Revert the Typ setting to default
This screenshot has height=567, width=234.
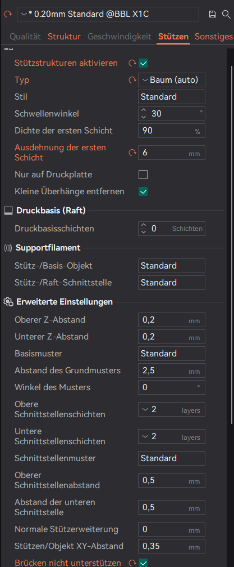click(132, 80)
